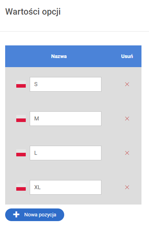Click the divider line under the heading
The width and height of the screenshot is (149, 229).
coord(74,31)
